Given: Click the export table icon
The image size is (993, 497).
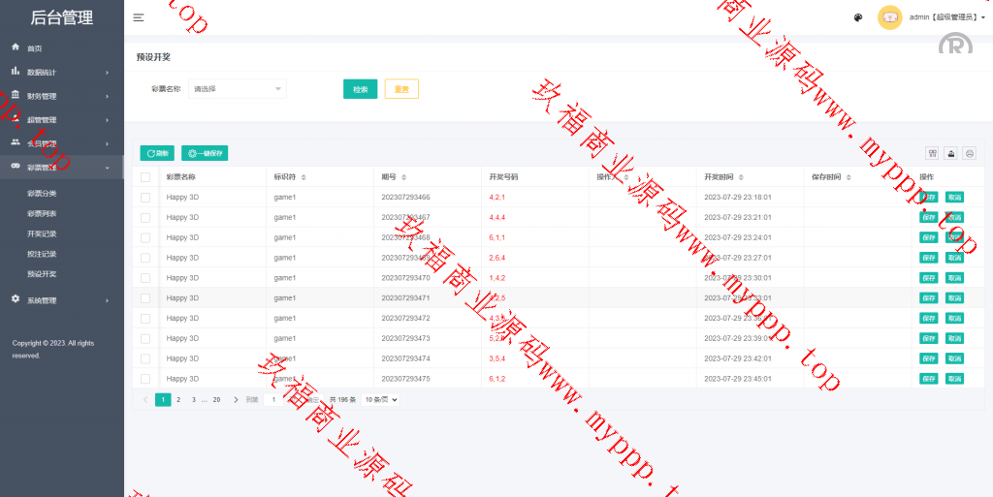Looking at the screenshot, I should tap(950, 153).
